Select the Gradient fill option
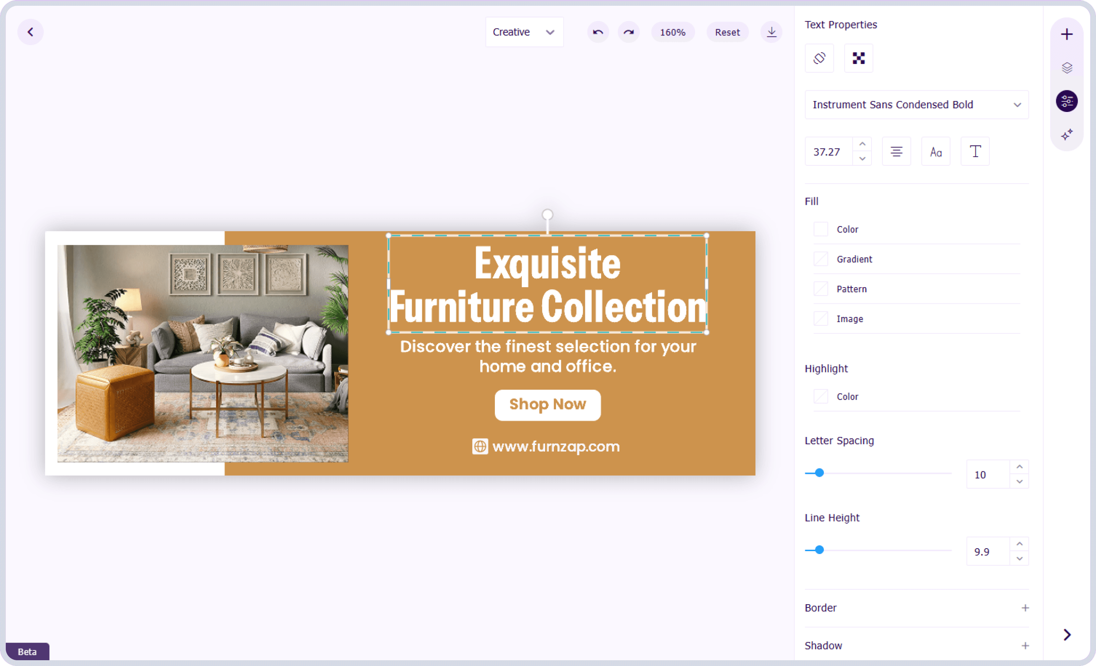 [x=820, y=259]
